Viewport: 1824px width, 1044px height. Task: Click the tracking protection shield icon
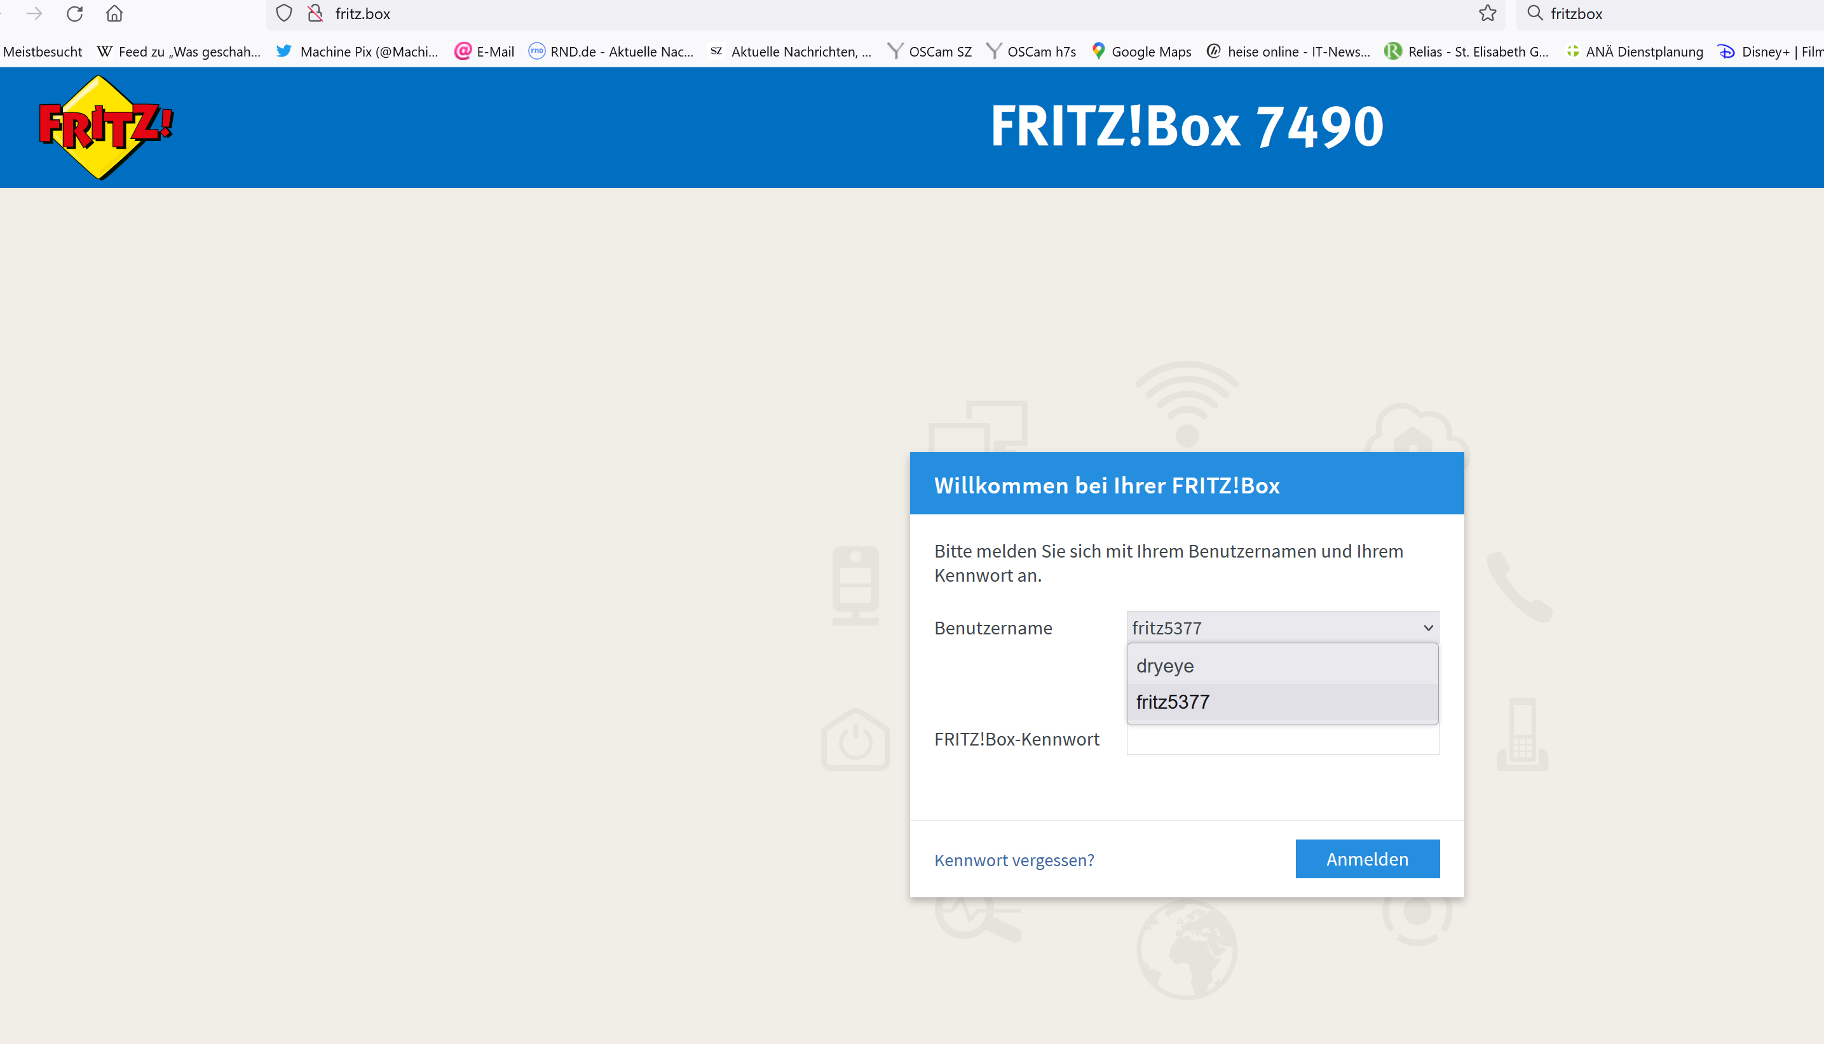click(x=284, y=13)
